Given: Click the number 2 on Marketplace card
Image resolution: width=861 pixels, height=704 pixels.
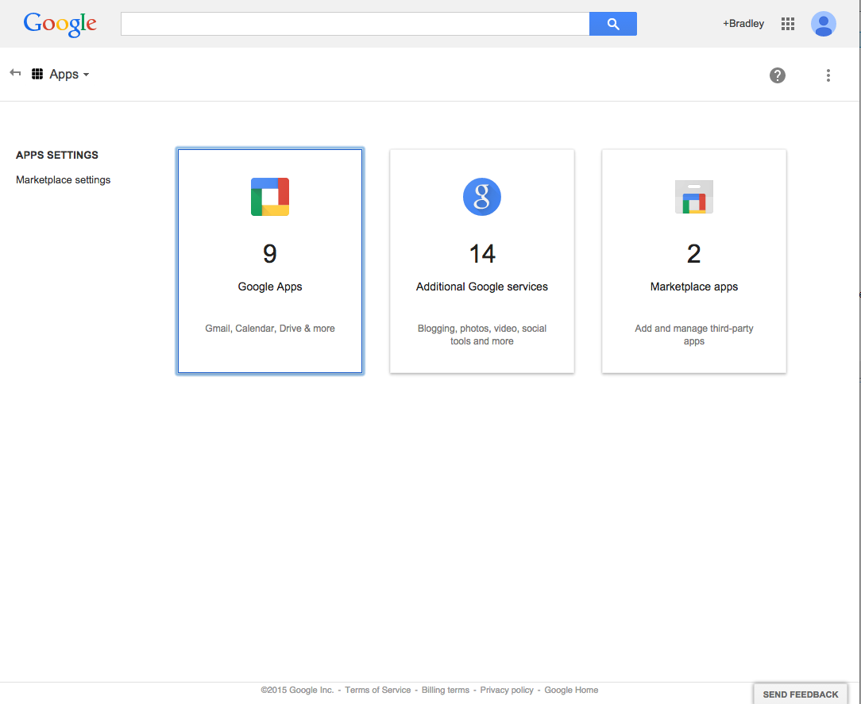Looking at the screenshot, I should [693, 253].
